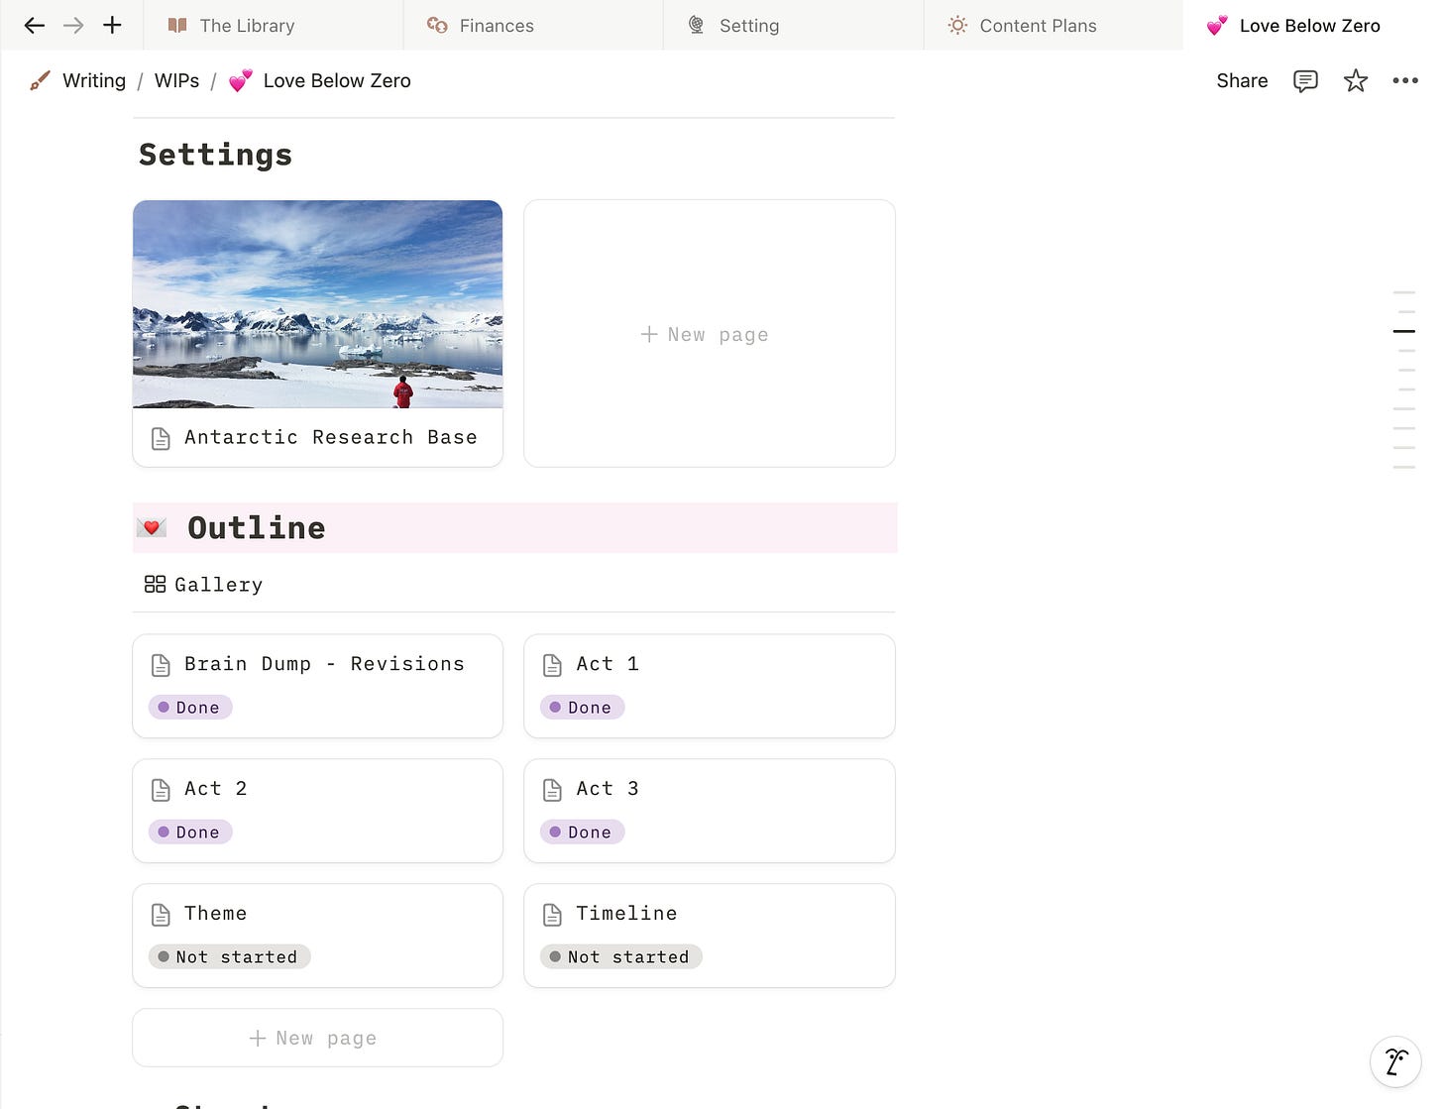Open the comments speech bubble icon

click(x=1305, y=81)
